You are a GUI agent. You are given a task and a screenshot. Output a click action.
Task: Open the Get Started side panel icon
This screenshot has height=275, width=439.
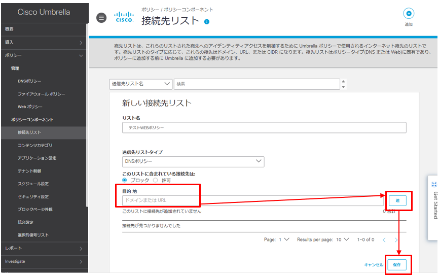pos(434,185)
